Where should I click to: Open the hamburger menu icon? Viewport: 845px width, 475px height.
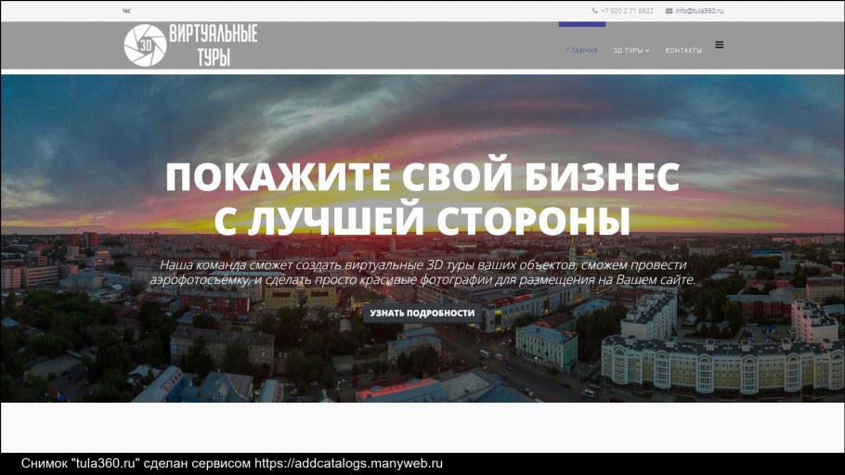coord(719,45)
